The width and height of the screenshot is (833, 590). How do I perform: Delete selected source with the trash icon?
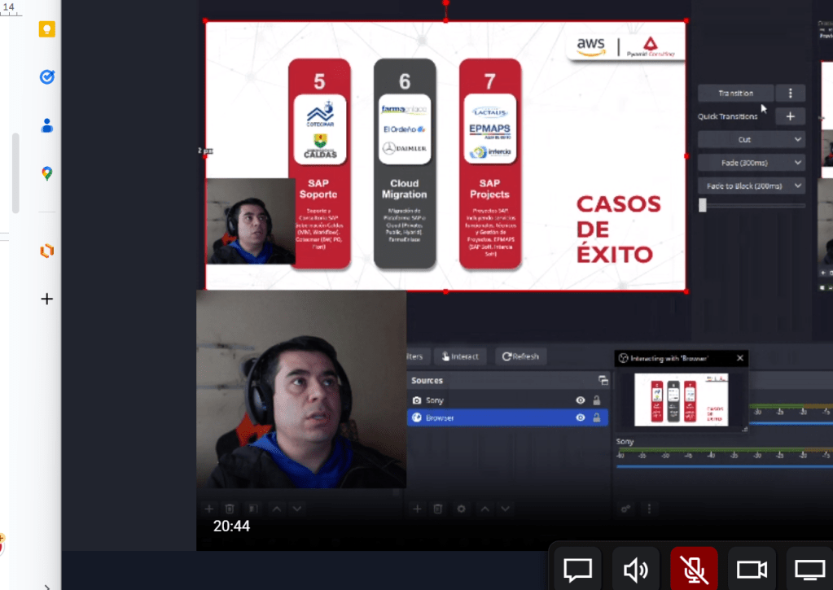coord(438,509)
